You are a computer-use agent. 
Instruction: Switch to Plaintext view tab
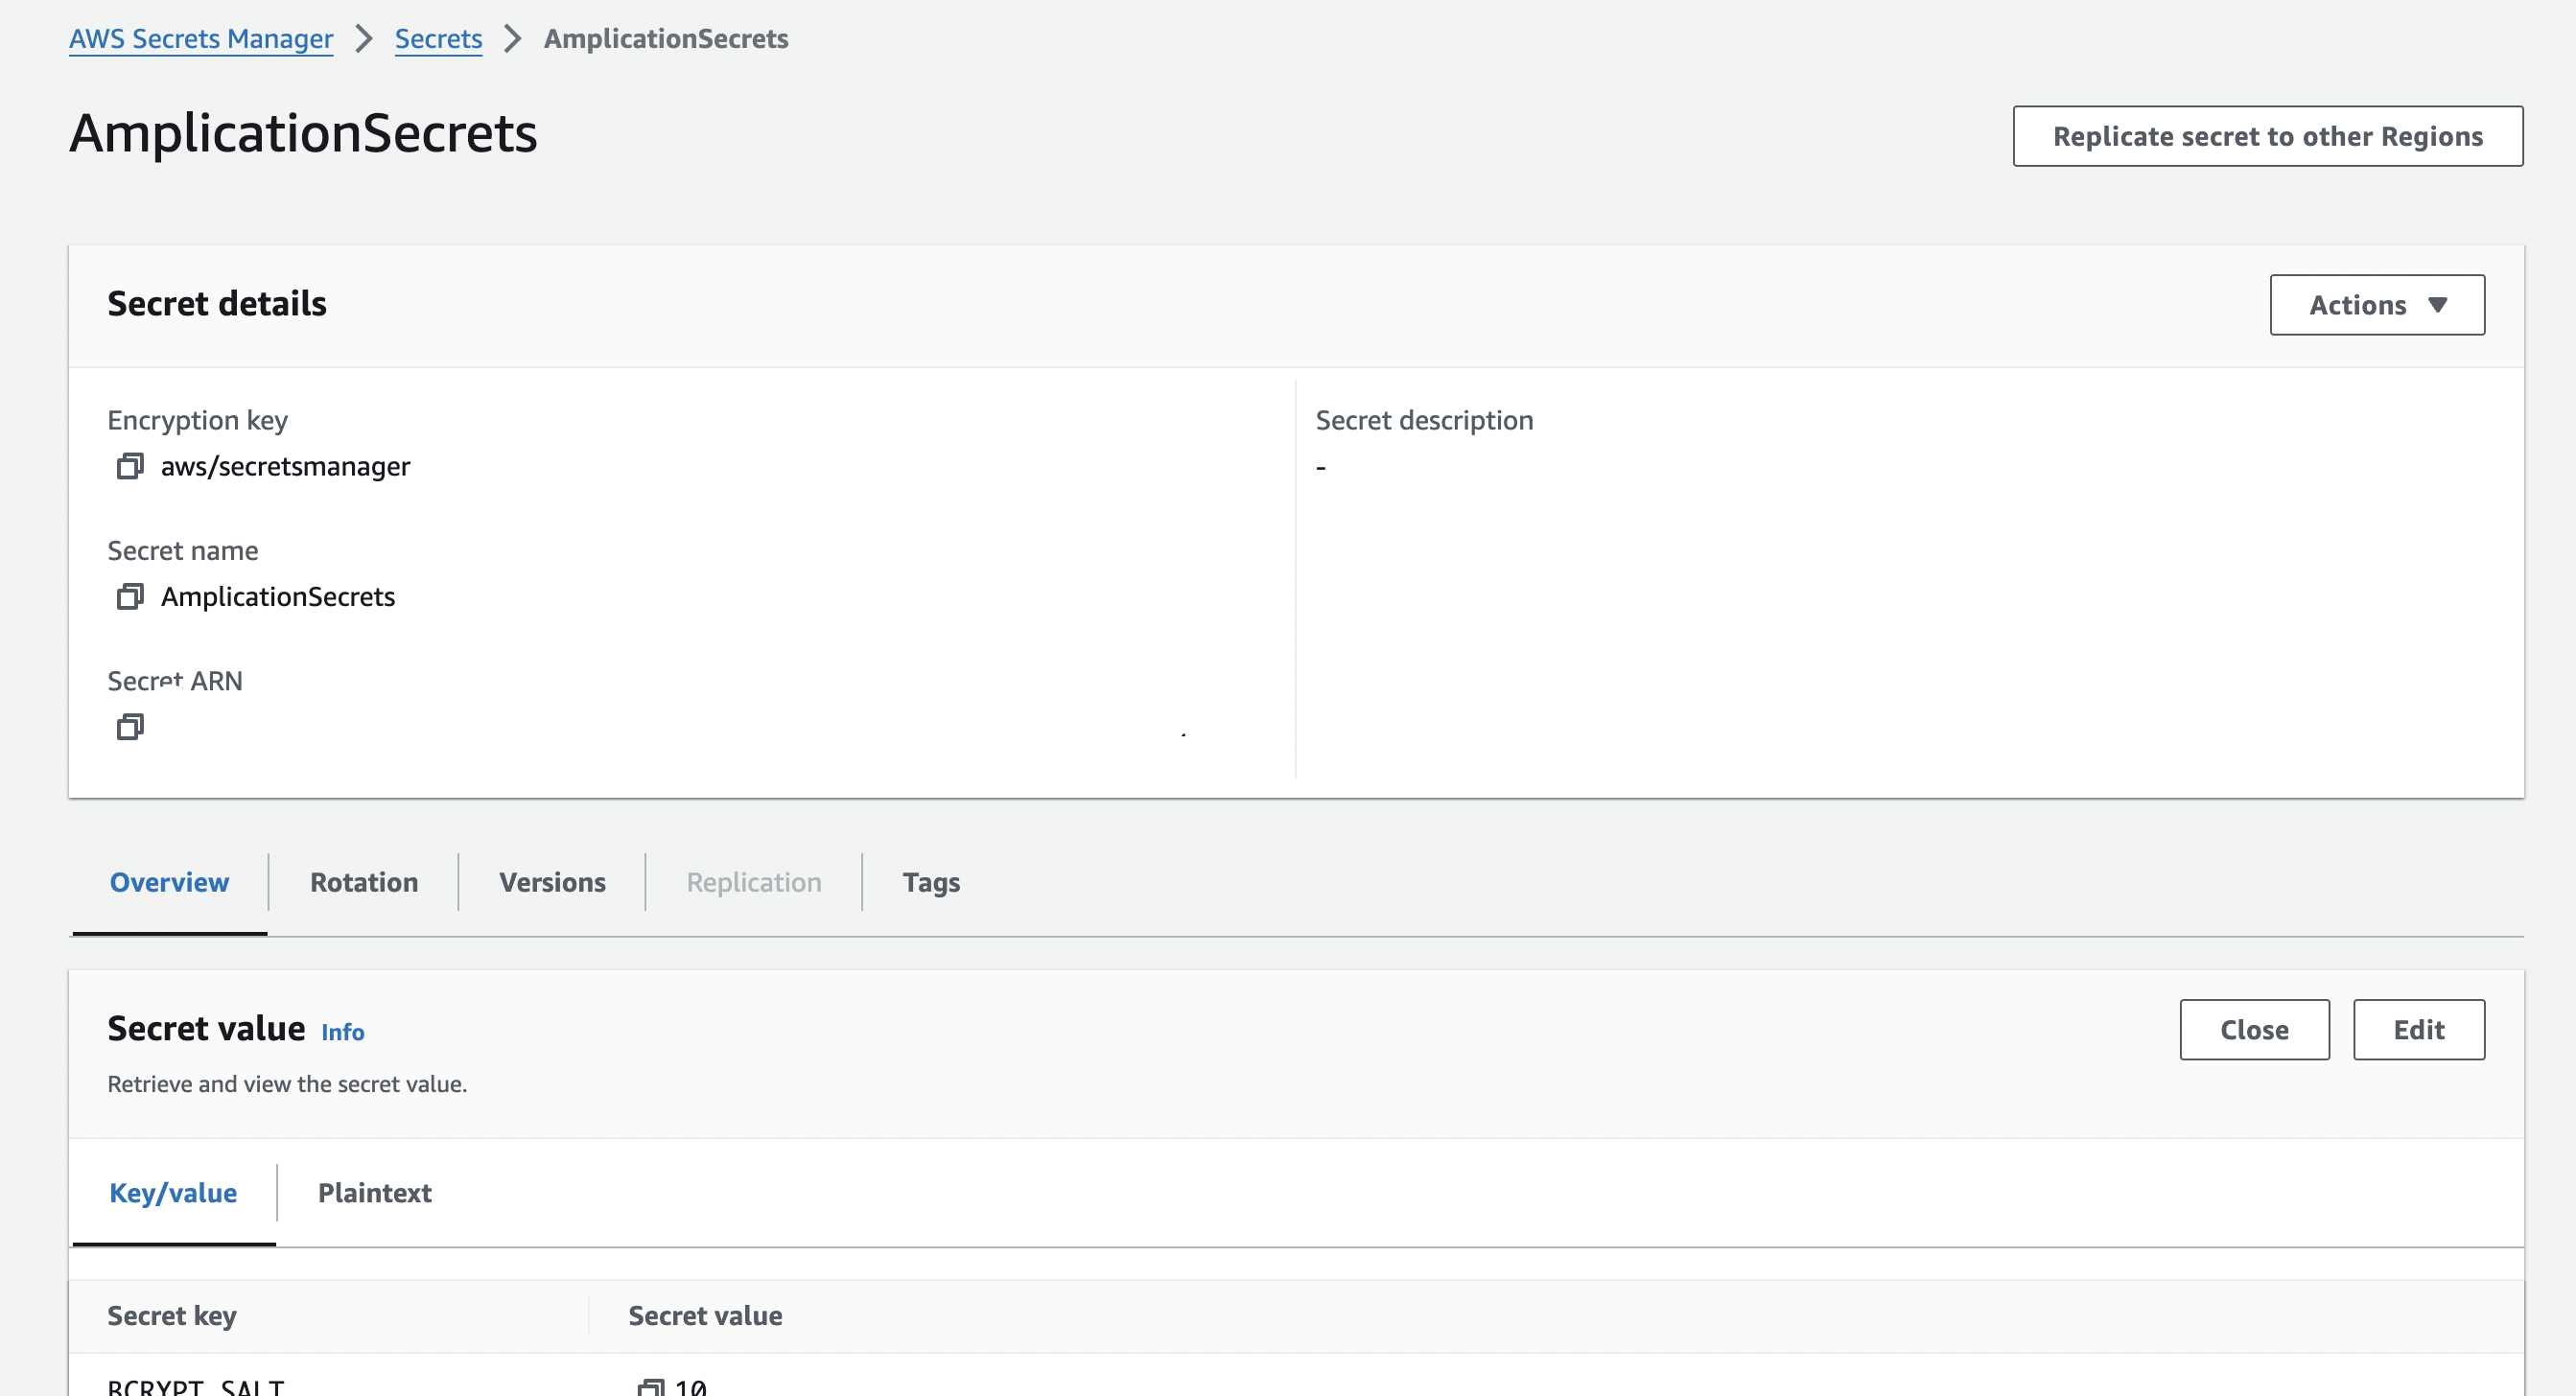[374, 1193]
